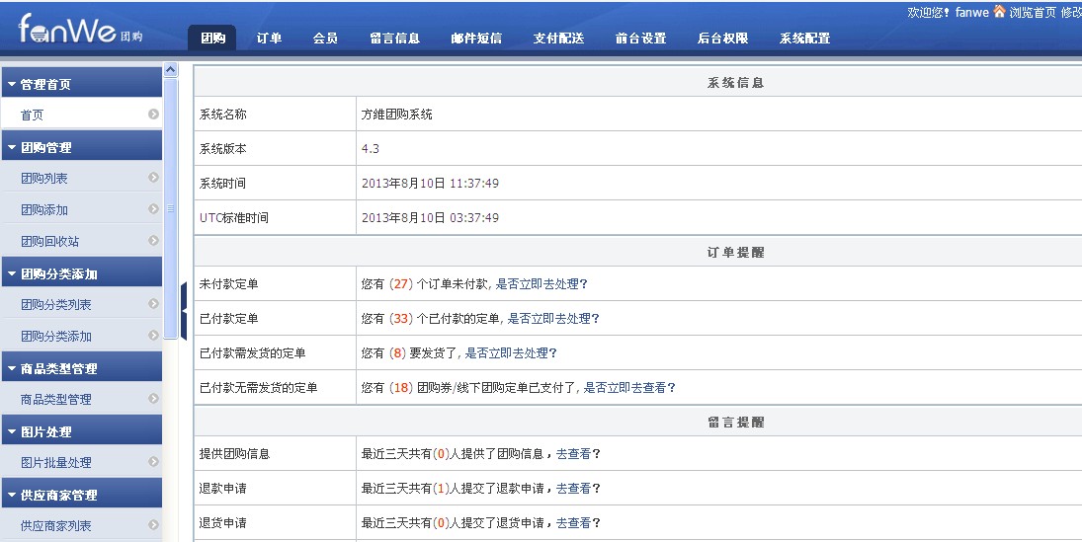Click arrow icon beside 供应商家列表
The image size is (1082, 542).
pos(154,525)
